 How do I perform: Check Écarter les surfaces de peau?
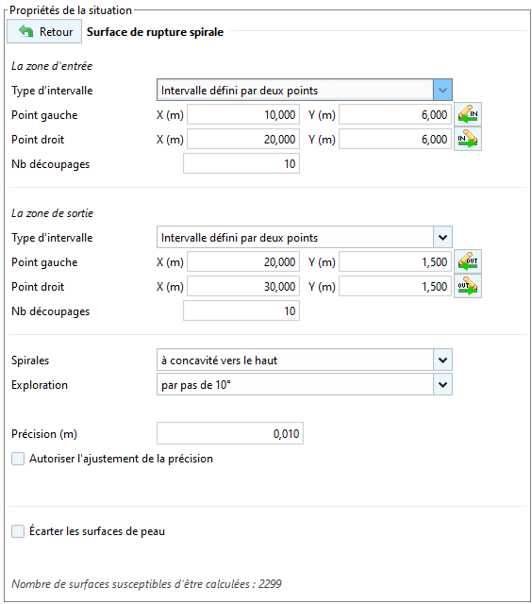(18, 530)
